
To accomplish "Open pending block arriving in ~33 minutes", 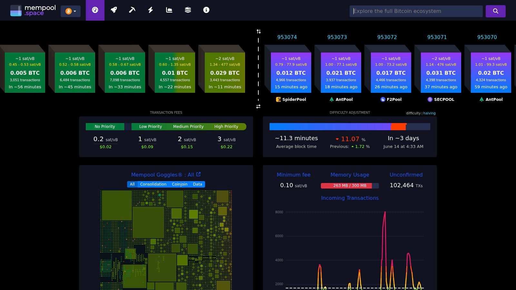I will click(x=125, y=72).
